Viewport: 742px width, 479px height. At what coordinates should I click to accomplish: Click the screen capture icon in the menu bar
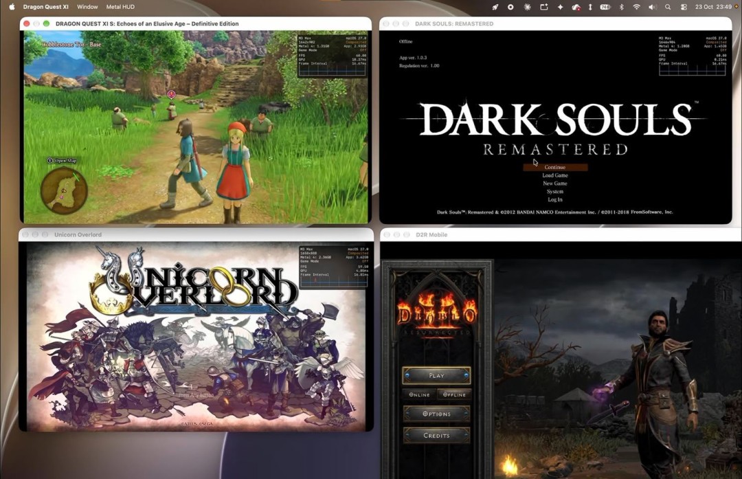[543, 7]
